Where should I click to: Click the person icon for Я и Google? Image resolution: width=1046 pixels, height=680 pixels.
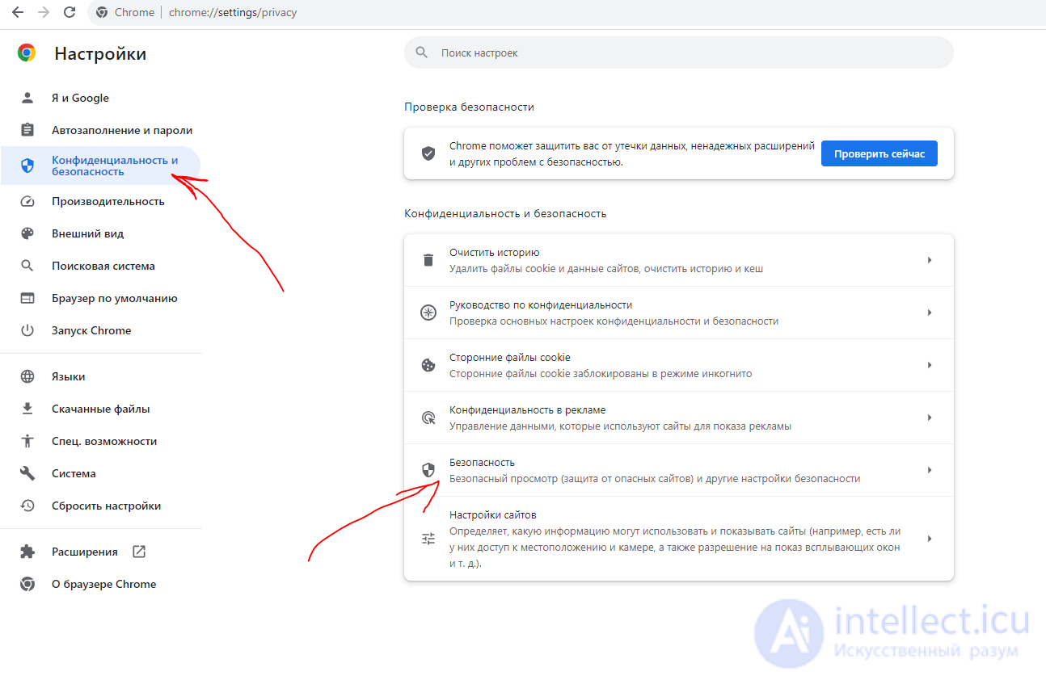coord(27,98)
